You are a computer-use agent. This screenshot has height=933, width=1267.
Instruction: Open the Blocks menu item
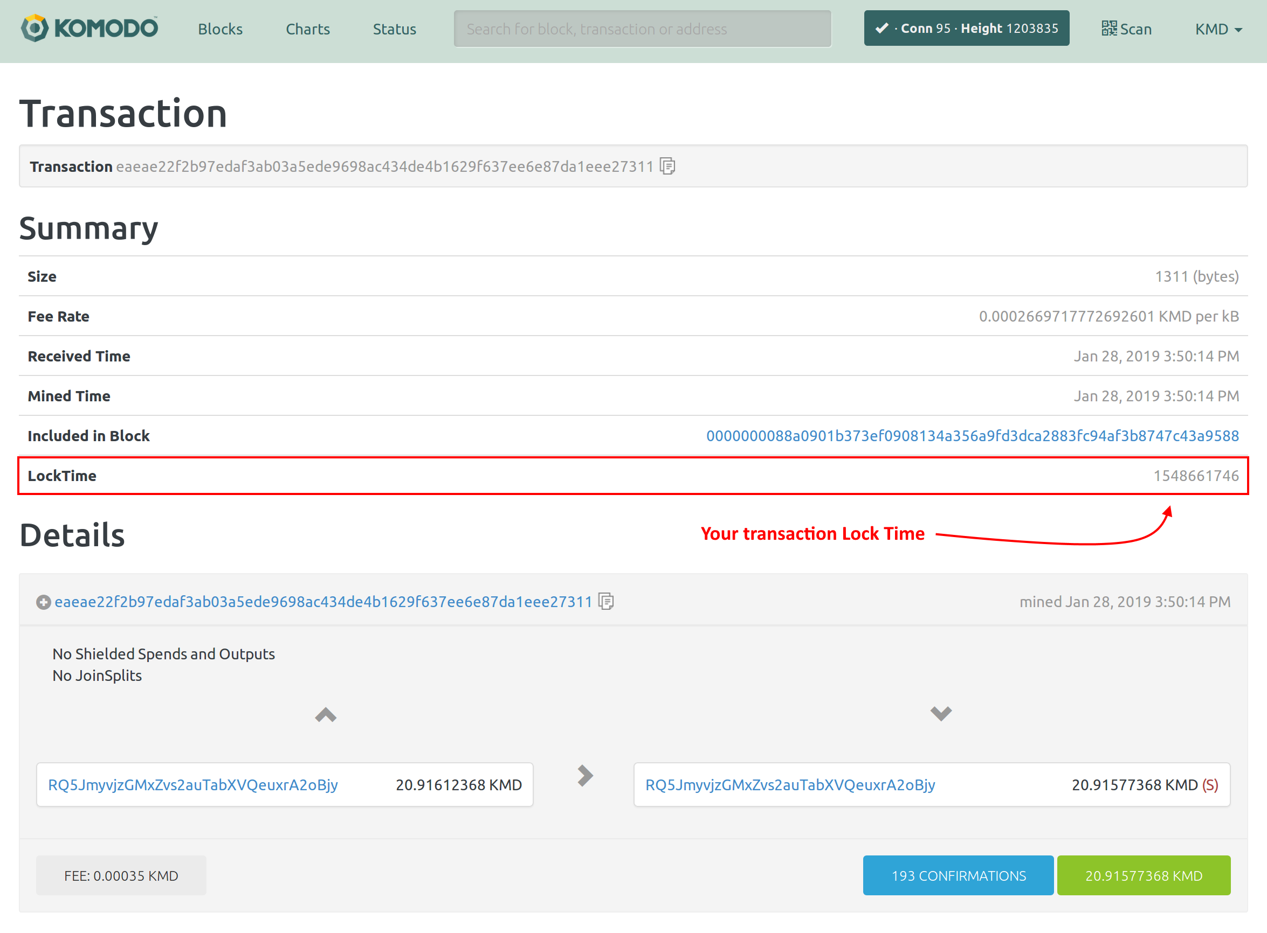click(x=220, y=29)
